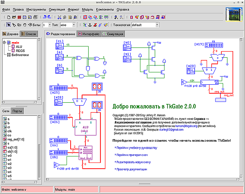Click the zoom in magnifier icon
245x194 pixels.
click(x=116, y=17)
